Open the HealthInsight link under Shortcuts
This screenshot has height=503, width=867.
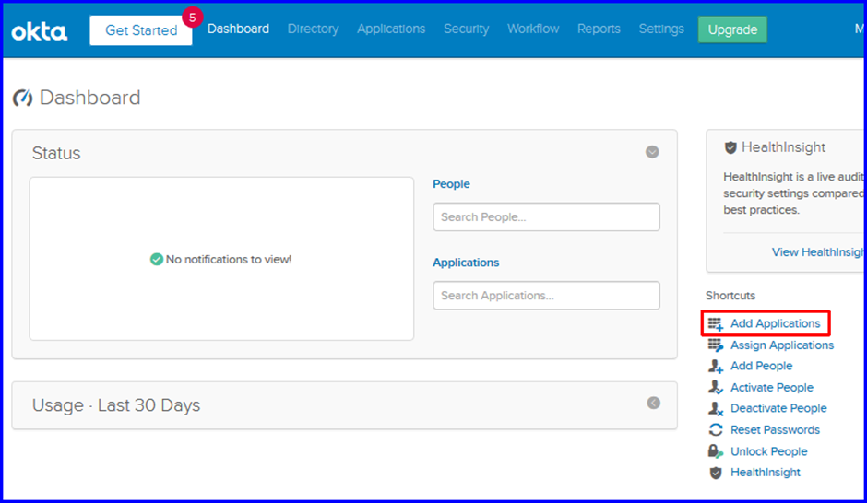766,473
